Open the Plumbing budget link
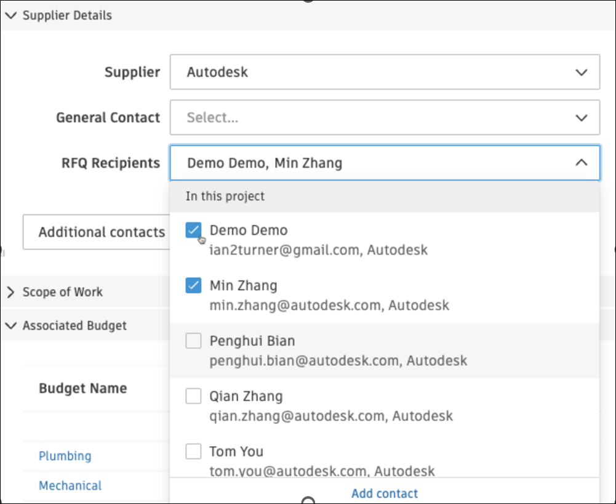This screenshot has width=616, height=504. (65, 456)
